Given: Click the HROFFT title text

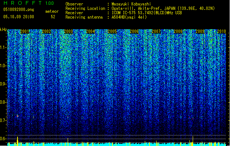Looking at the screenshot, I should [23, 3].
